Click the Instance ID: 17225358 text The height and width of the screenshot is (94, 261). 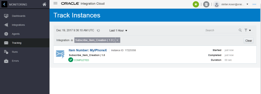coord(124,50)
